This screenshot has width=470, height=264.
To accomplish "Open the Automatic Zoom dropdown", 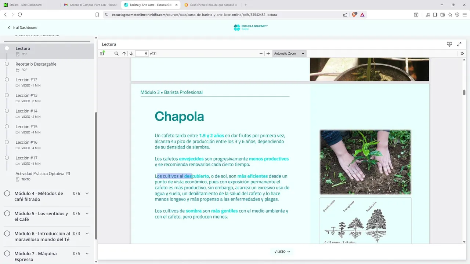I will coord(289,54).
